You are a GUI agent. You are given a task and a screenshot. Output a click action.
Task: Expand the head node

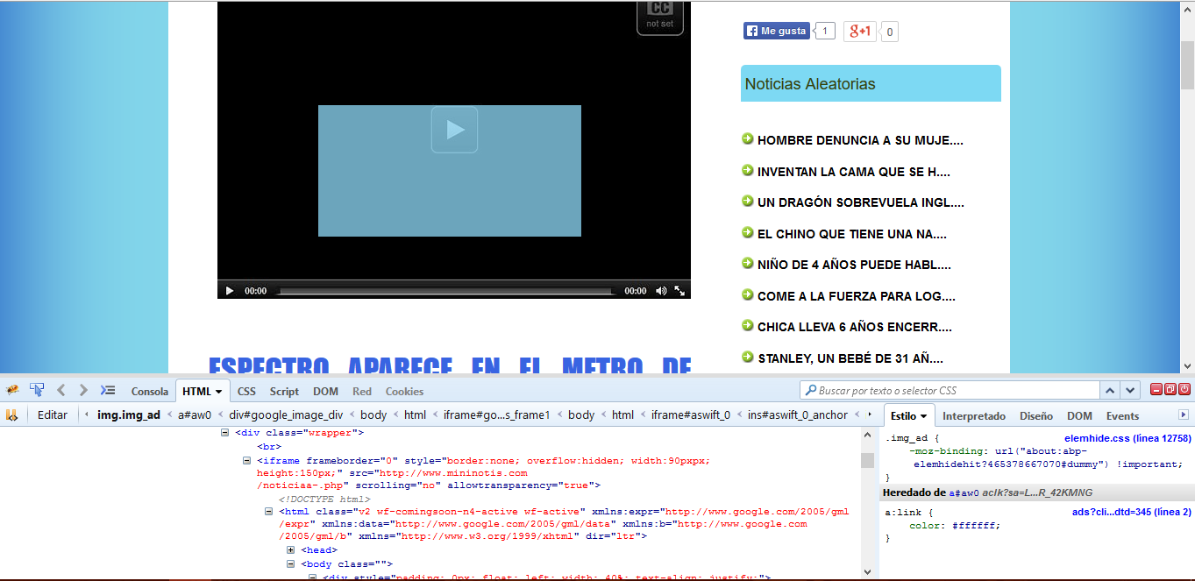click(291, 549)
